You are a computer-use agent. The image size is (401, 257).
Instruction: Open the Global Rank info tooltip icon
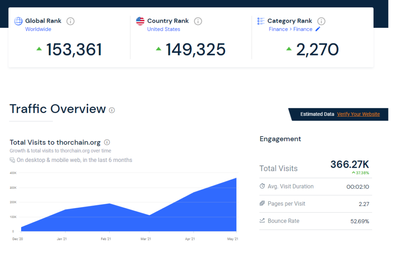[x=70, y=21]
